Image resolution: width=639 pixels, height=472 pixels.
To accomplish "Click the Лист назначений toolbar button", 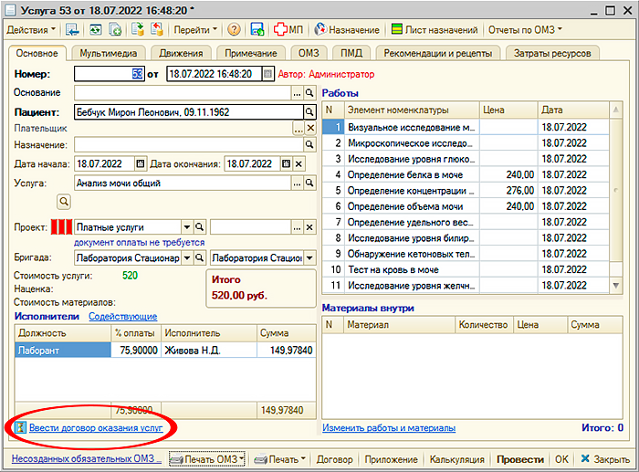I will 434,30.
